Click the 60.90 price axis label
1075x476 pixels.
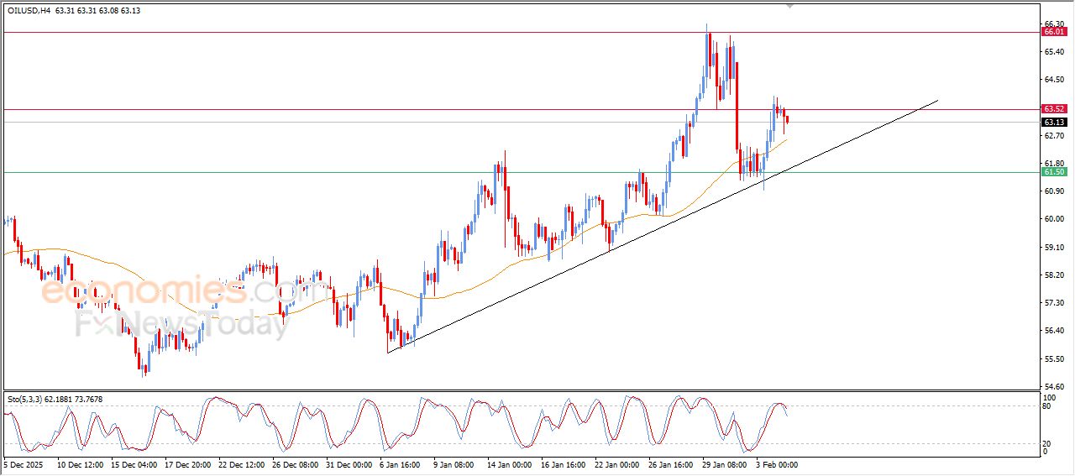[1055, 191]
